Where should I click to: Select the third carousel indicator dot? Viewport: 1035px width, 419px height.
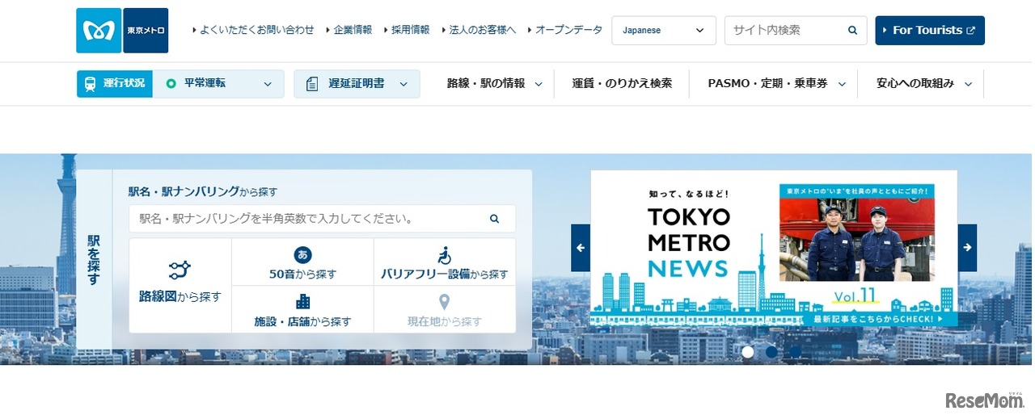pyautogui.click(x=795, y=352)
